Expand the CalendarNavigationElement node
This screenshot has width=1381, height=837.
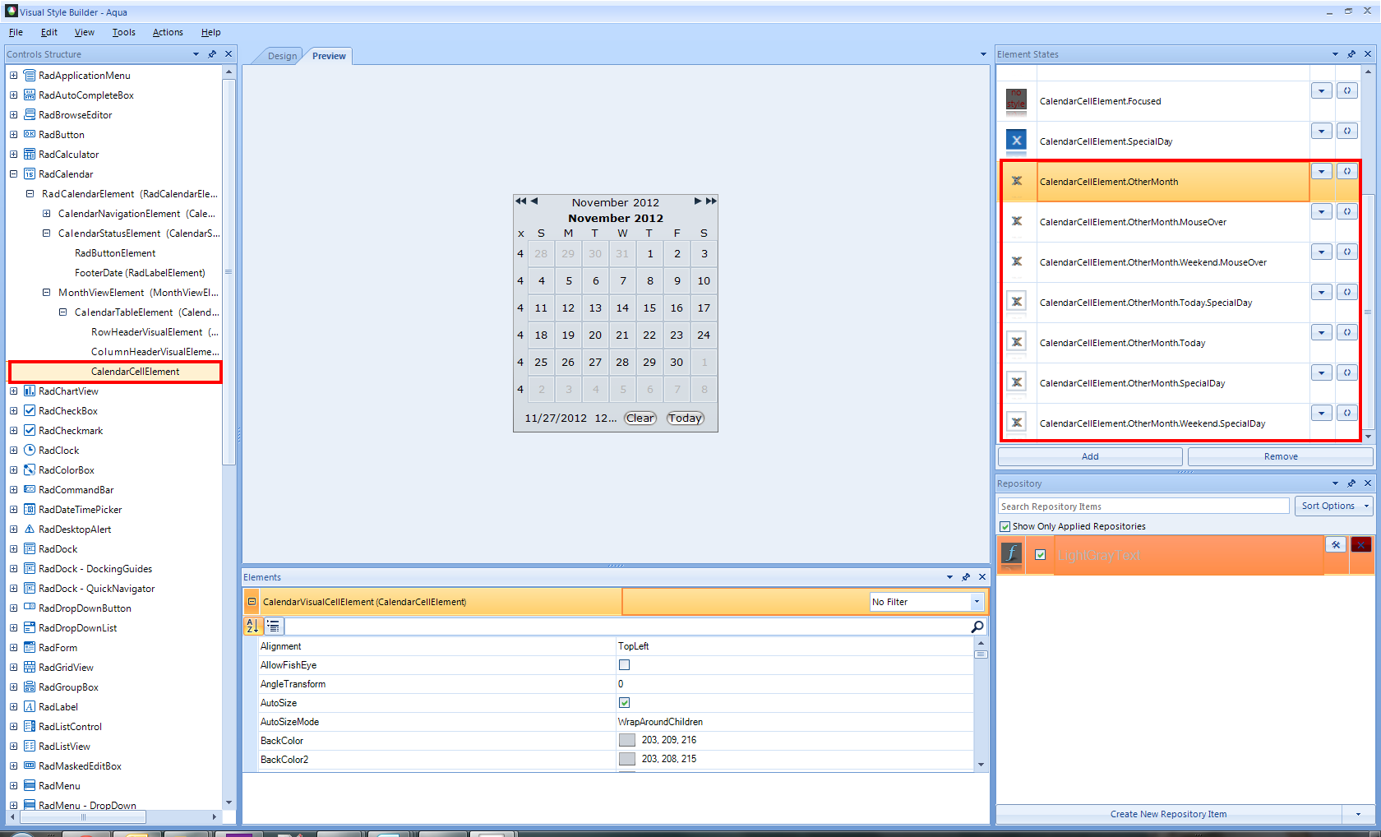pyautogui.click(x=46, y=213)
